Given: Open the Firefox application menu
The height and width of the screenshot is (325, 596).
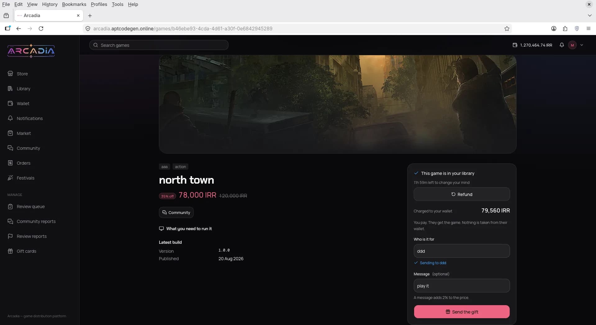Looking at the screenshot, I should coord(588,29).
